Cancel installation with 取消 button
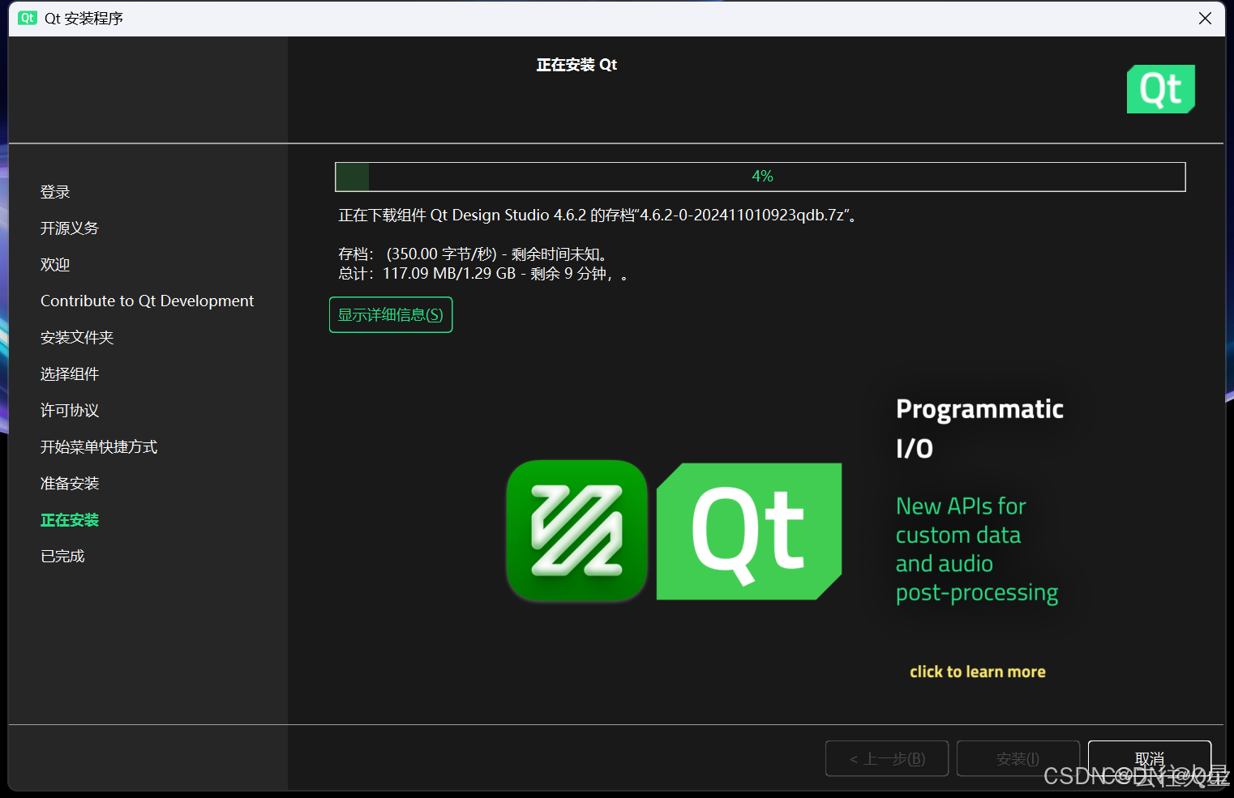The height and width of the screenshot is (798, 1234). pos(1149,758)
